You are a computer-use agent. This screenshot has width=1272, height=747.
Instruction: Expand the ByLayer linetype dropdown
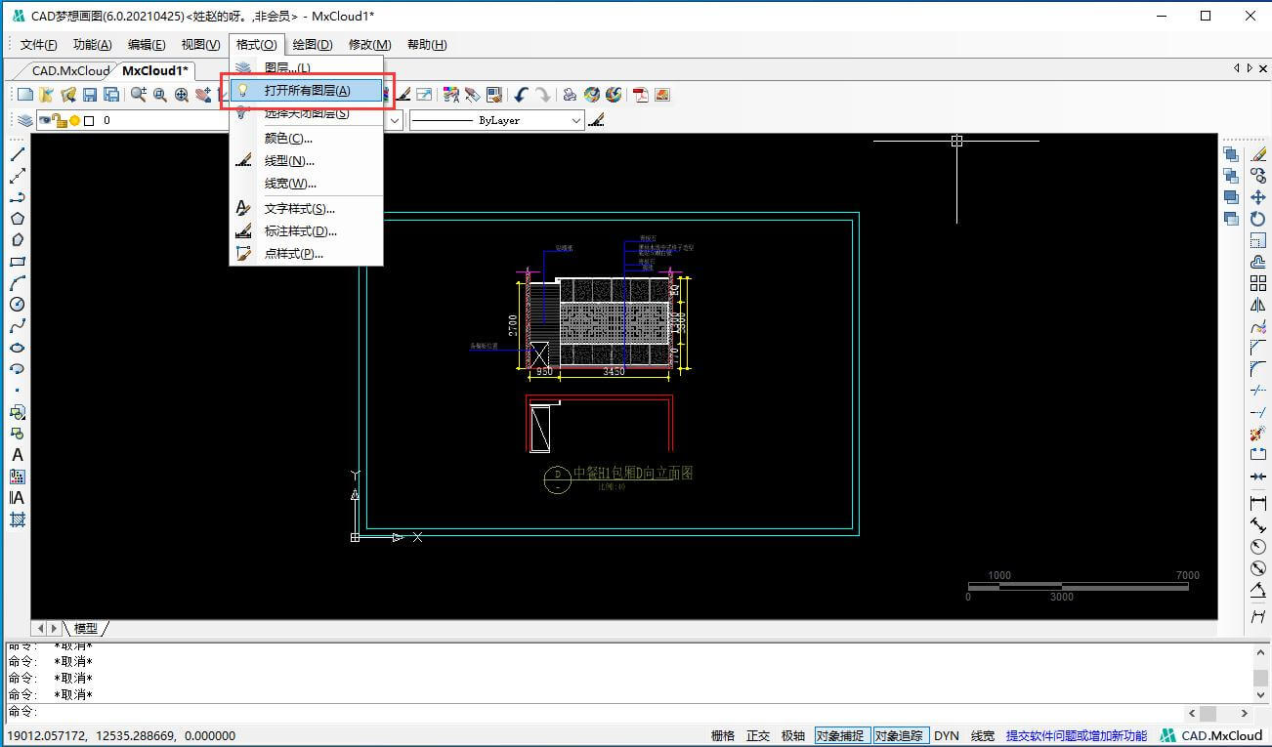click(575, 120)
